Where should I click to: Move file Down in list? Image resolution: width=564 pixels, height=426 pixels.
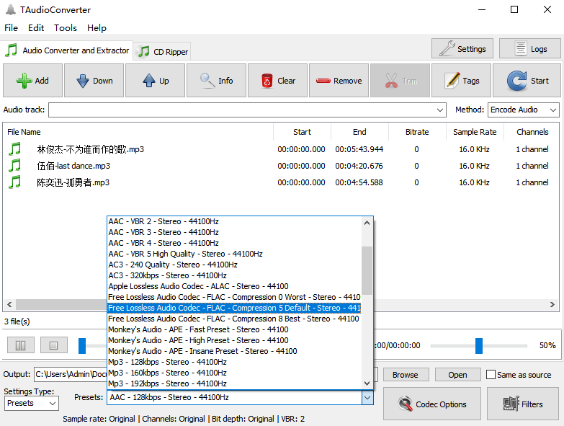[94, 81]
